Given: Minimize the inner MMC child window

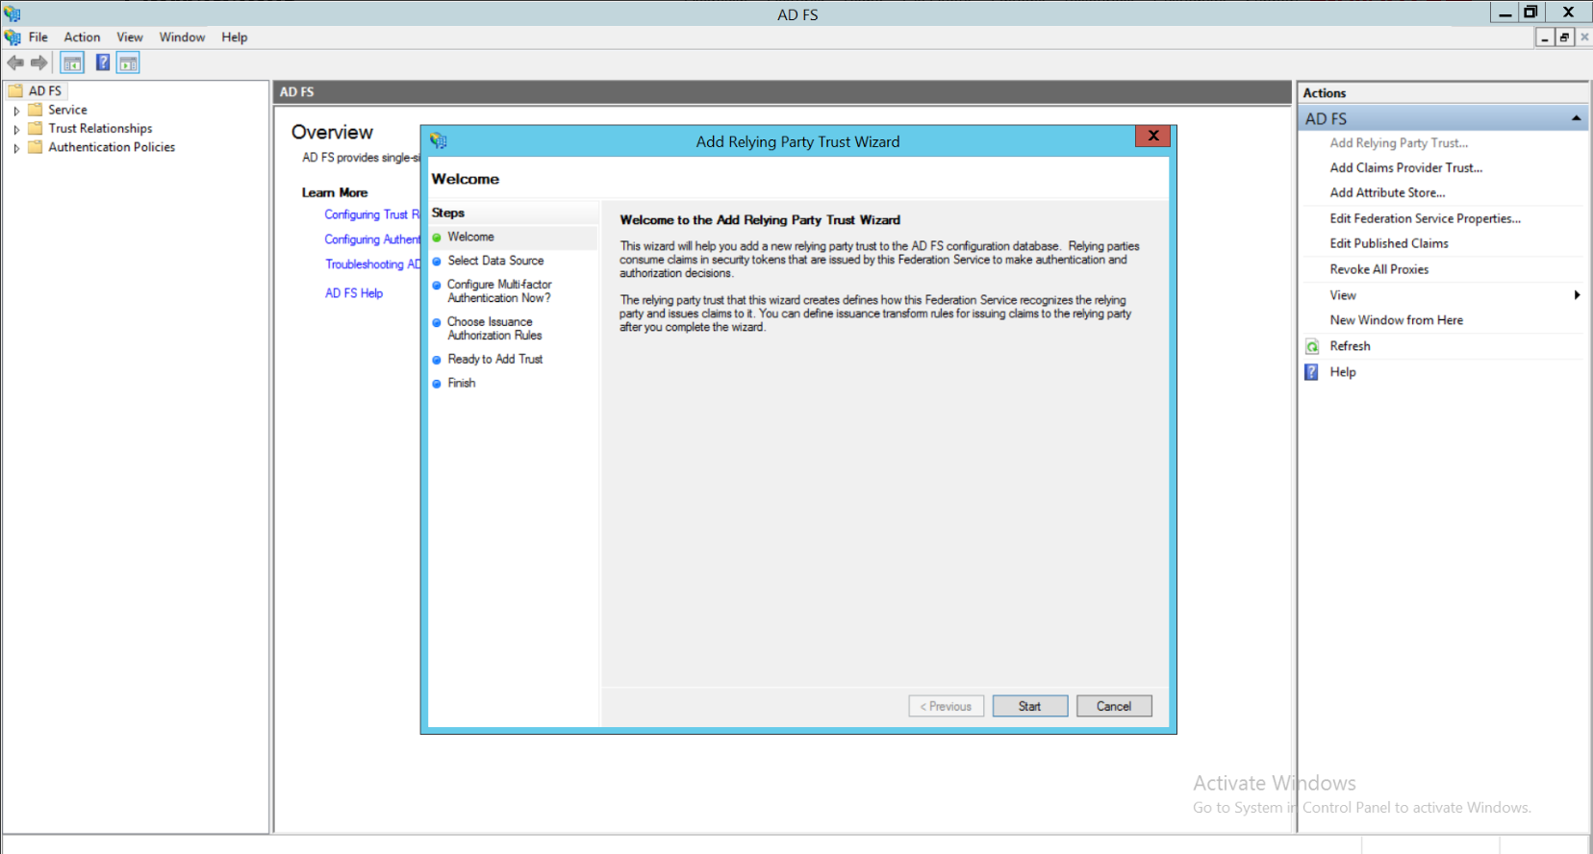Looking at the screenshot, I should [x=1544, y=38].
